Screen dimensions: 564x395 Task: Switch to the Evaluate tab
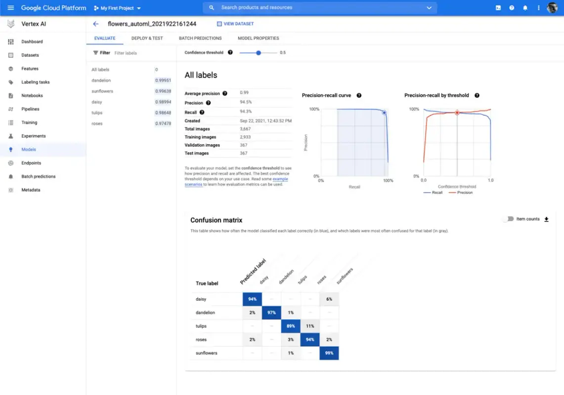point(105,38)
